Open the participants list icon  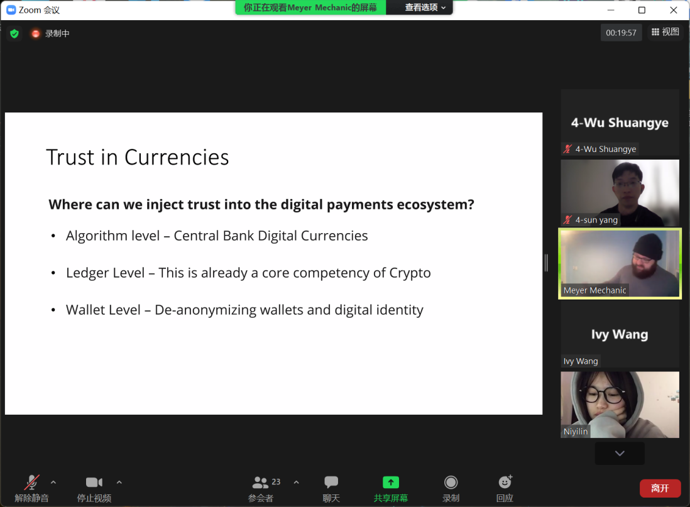pyautogui.click(x=261, y=482)
